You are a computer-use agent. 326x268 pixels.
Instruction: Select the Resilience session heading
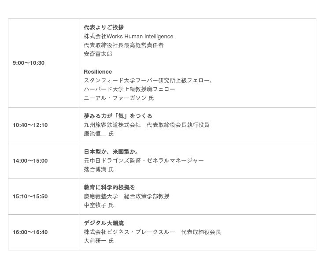tap(98, 71)
